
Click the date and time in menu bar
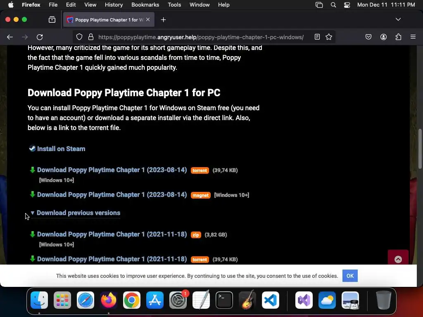(x=386, y=5)
